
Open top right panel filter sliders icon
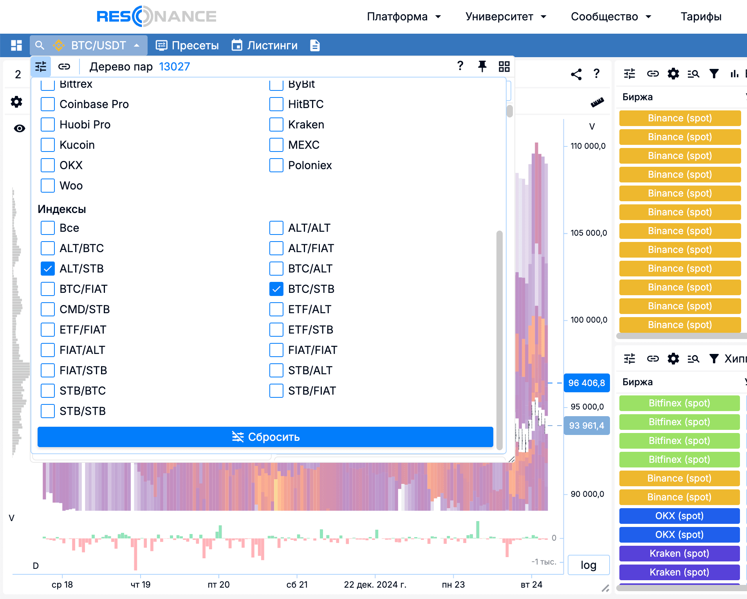click(630, 74)
